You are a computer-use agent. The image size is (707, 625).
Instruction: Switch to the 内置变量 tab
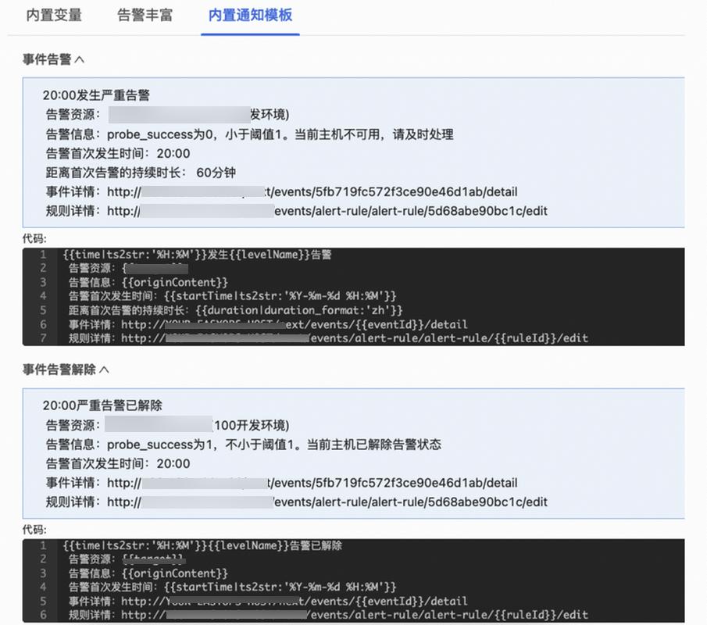tap(53, 14)
